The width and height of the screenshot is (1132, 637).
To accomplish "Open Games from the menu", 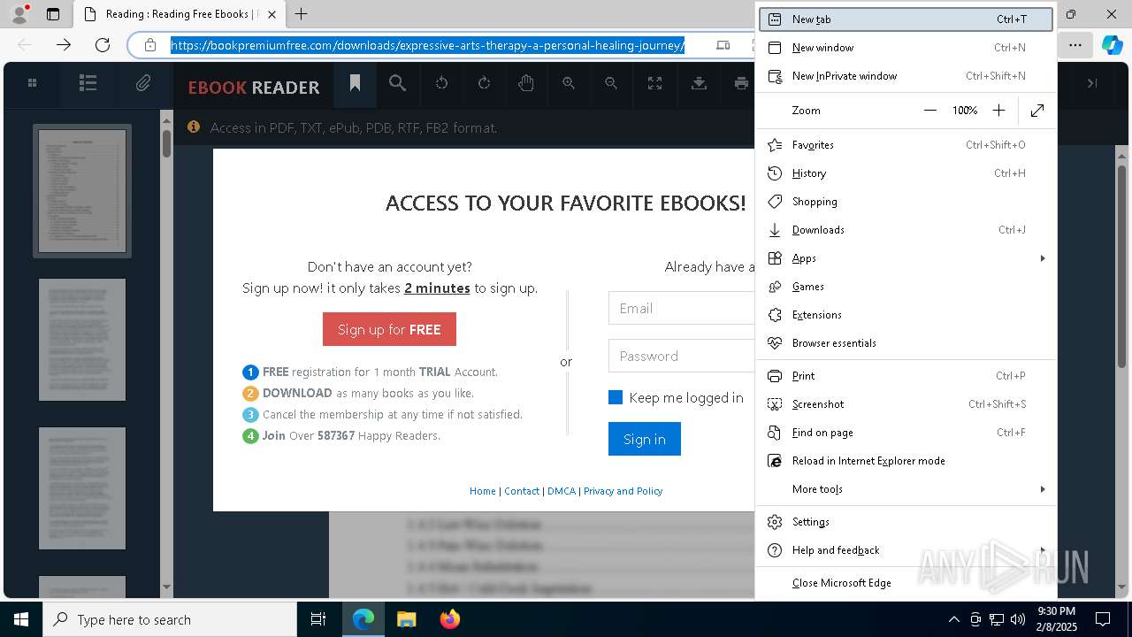I will (906, 287).
